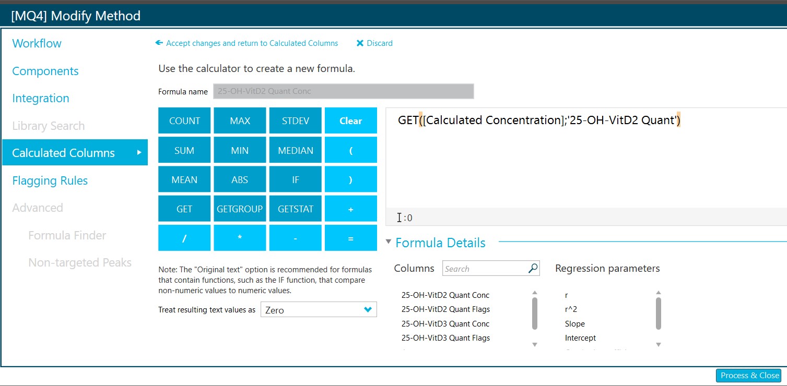Select 25-OH-VitD2 Quant Conc column

[445, 295]
